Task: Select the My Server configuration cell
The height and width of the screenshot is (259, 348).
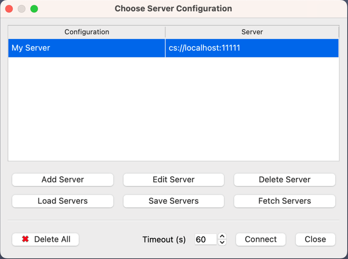Action: (87, 48)
